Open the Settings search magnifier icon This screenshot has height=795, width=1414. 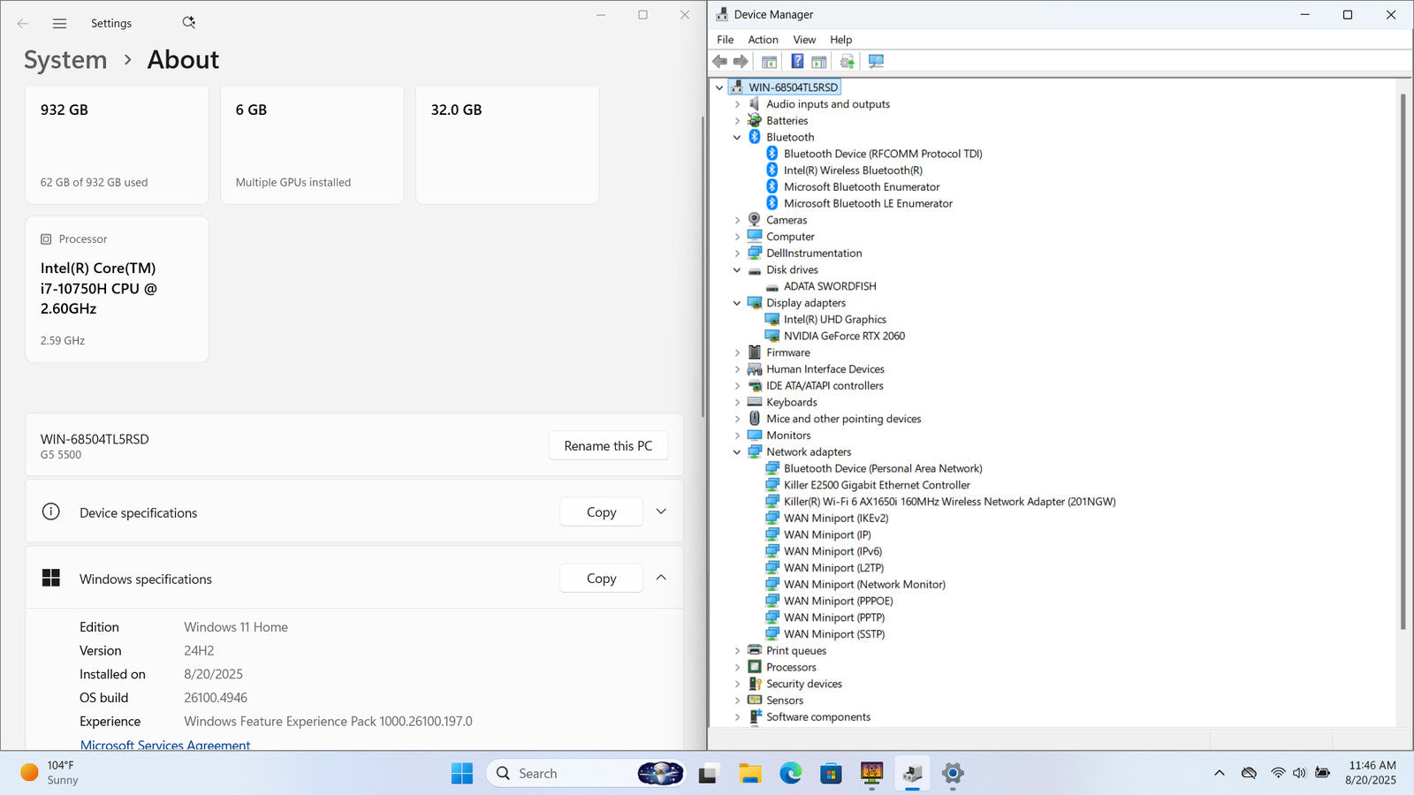coord(188,22)
